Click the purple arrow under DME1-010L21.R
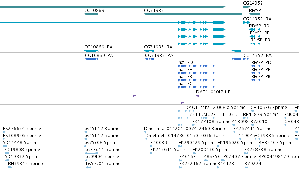This screenshot has height=169, width=299. click(x=197, y=96)
